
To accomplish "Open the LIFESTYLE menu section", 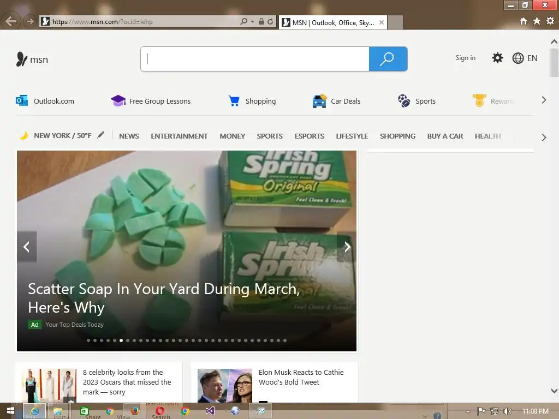I will 352,136.
